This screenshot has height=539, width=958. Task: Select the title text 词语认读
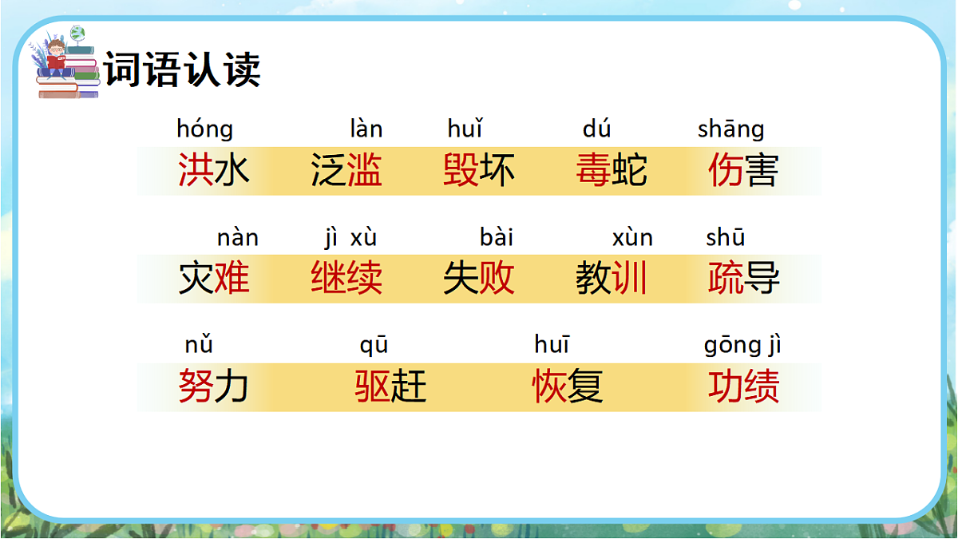[x=182, y=70]
